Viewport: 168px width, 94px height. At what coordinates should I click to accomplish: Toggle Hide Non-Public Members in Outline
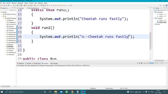click(x=163, y=10)
